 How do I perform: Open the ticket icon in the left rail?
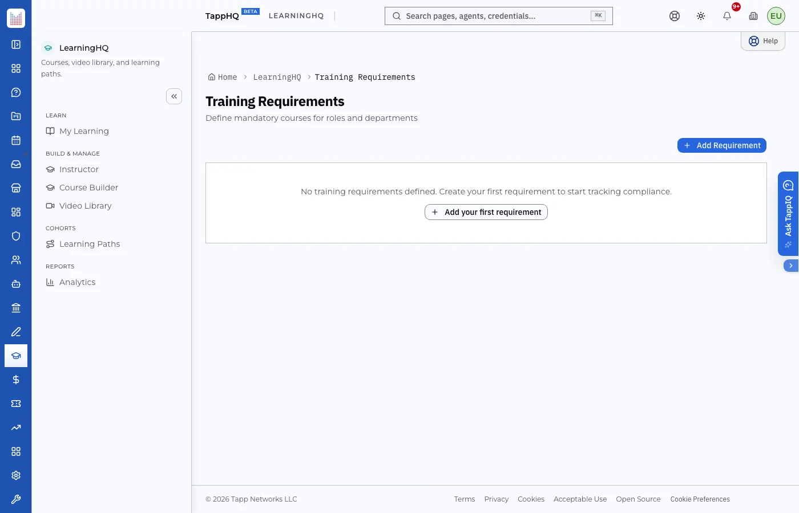16,404
